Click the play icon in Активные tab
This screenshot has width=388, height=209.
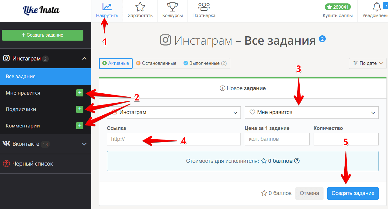pyautogui.click(x=105, y=63)
